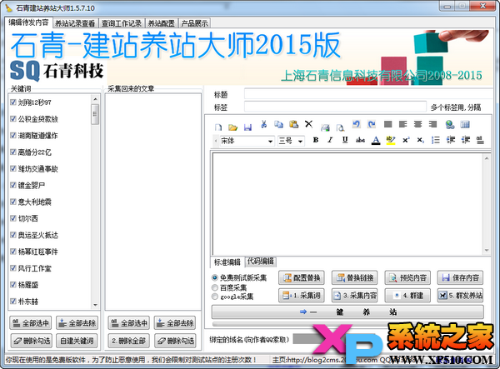Toggle underline formatting
This screenshot has height=369, width=500.
(345, 140)
